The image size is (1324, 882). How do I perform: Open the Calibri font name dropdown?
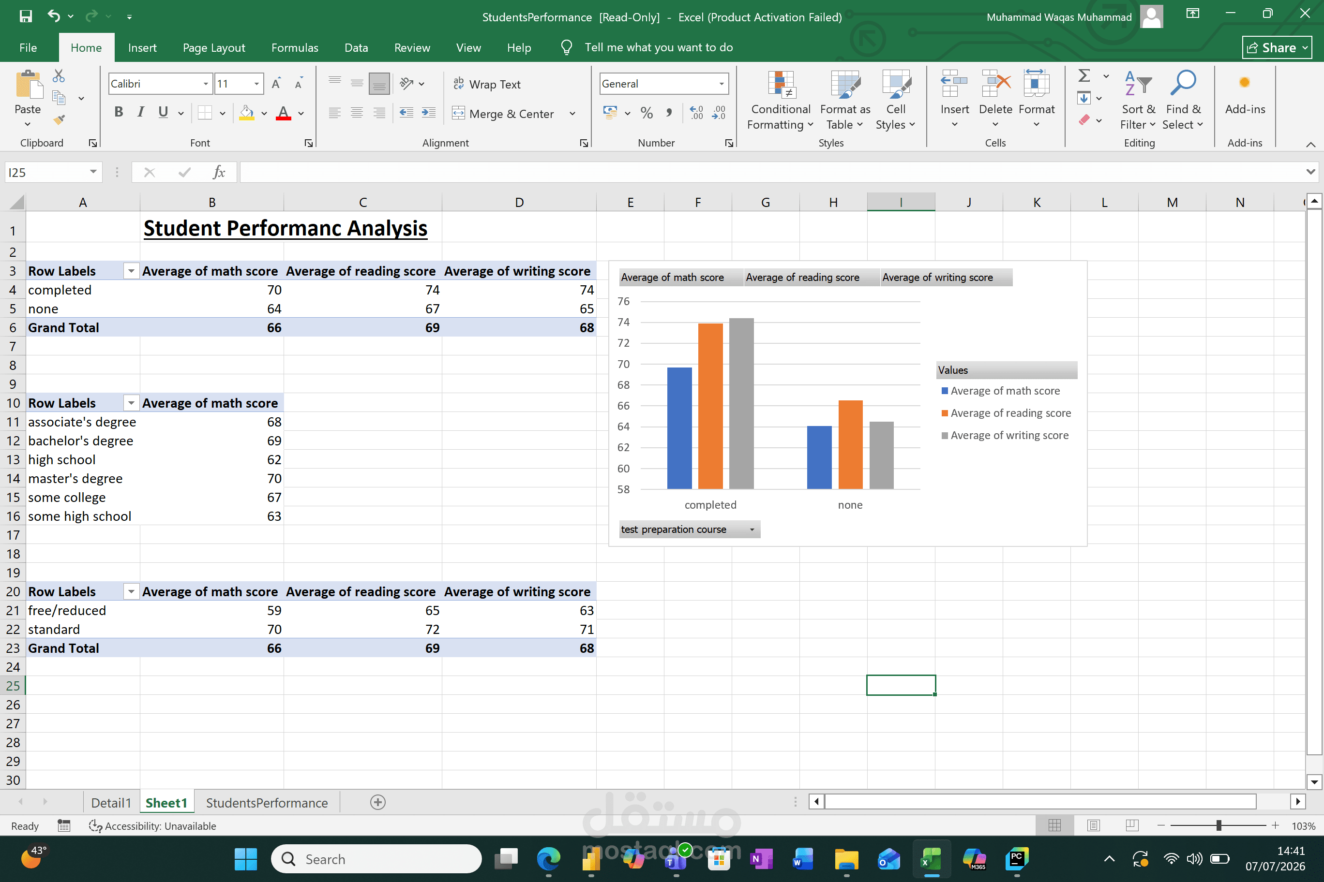206,84
